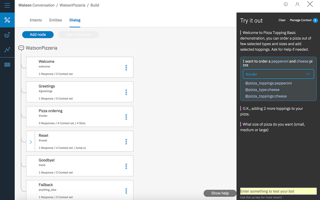The width and height of the screenshot is (320, 200).
Task: Click the content catalog grid icon
Action: coord(7,64)
